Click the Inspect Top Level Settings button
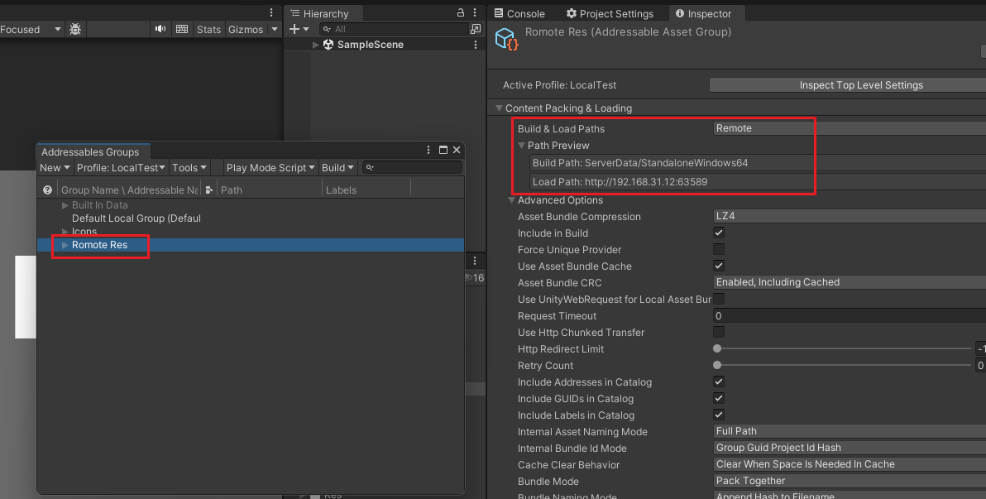 click(848, 85)
